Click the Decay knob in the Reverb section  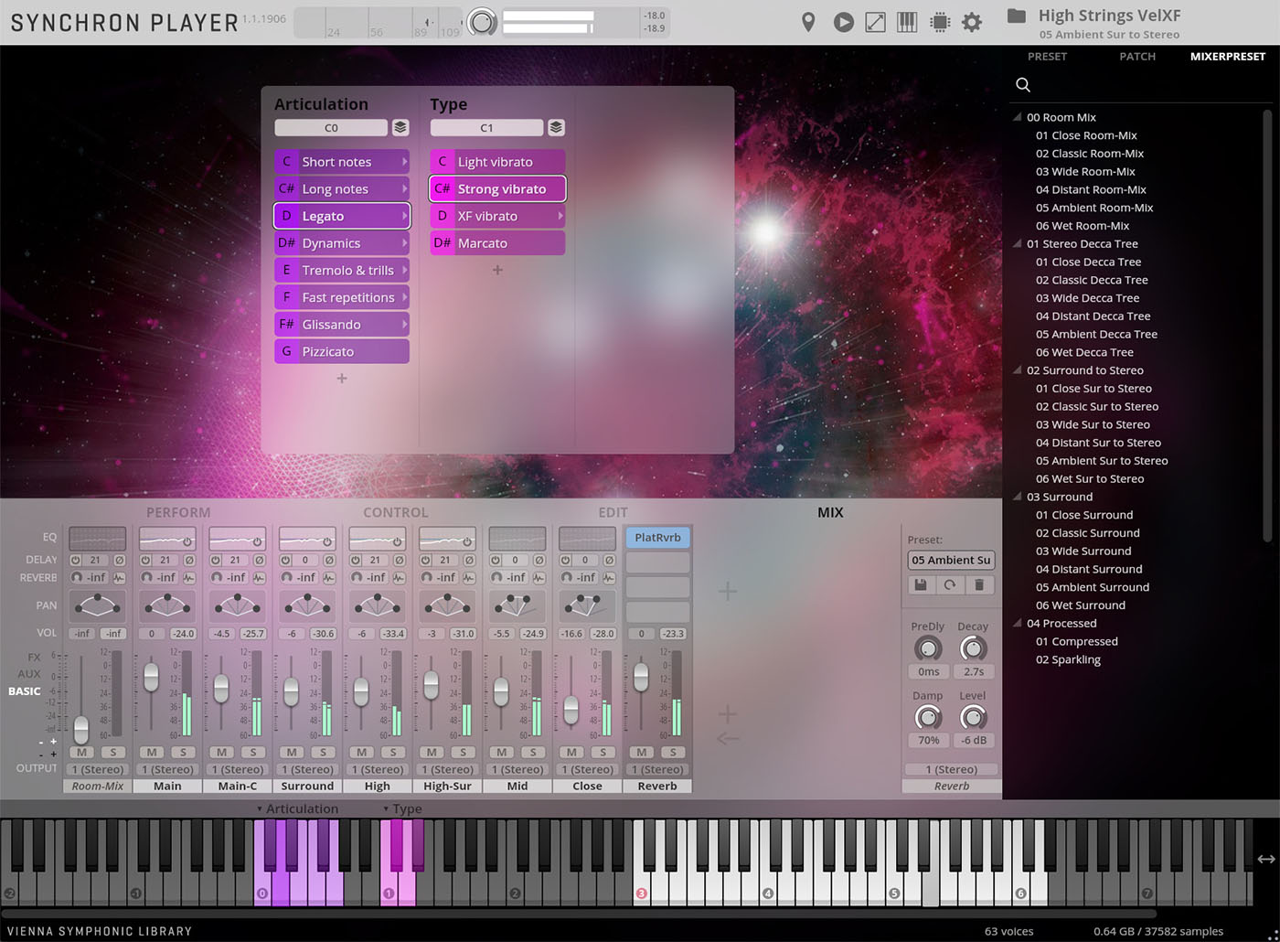click(x=973, y=649)
